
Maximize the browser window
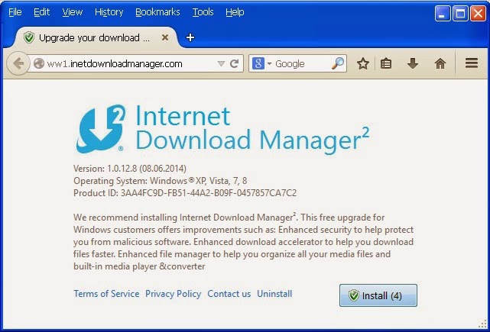[x=460, y=14]
